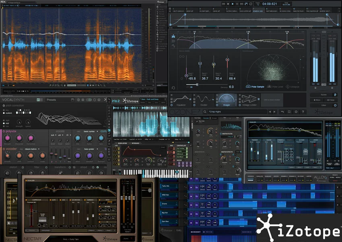Open the Snare track folder in BreakTweaker
Screen dimensions: 342x242
pyautogui.click(x=197, y=205)
